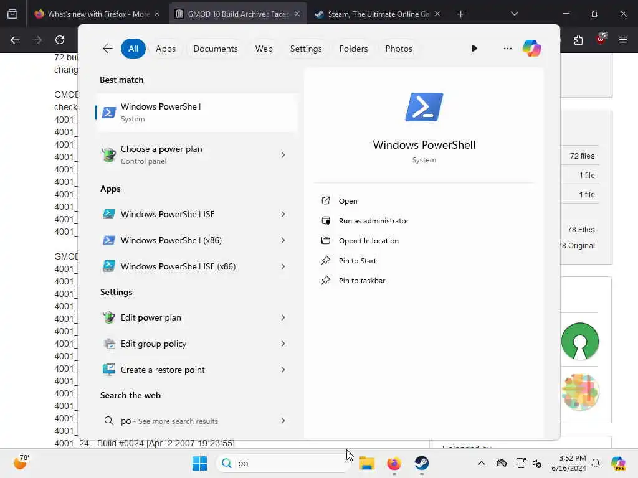The image size is (638, 478).
Task: Expand Windows PowerShell (x86) options
Action: (x=283, y=240)
